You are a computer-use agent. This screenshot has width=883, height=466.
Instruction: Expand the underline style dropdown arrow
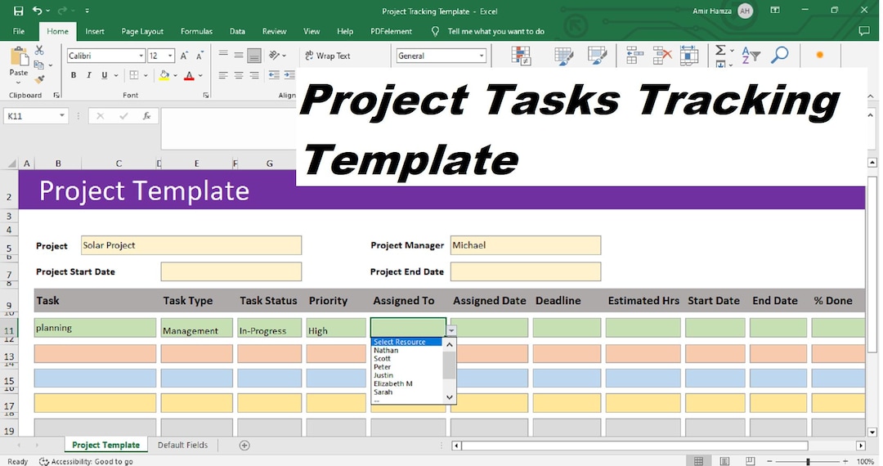[x=116, y=75]
